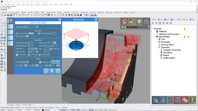
Task: Click the Open file folder icon
Action: [5, 15]
